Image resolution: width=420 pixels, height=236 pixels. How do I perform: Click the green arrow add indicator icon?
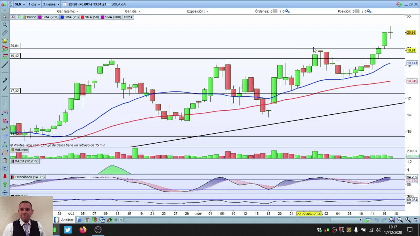tap(19, 17)
